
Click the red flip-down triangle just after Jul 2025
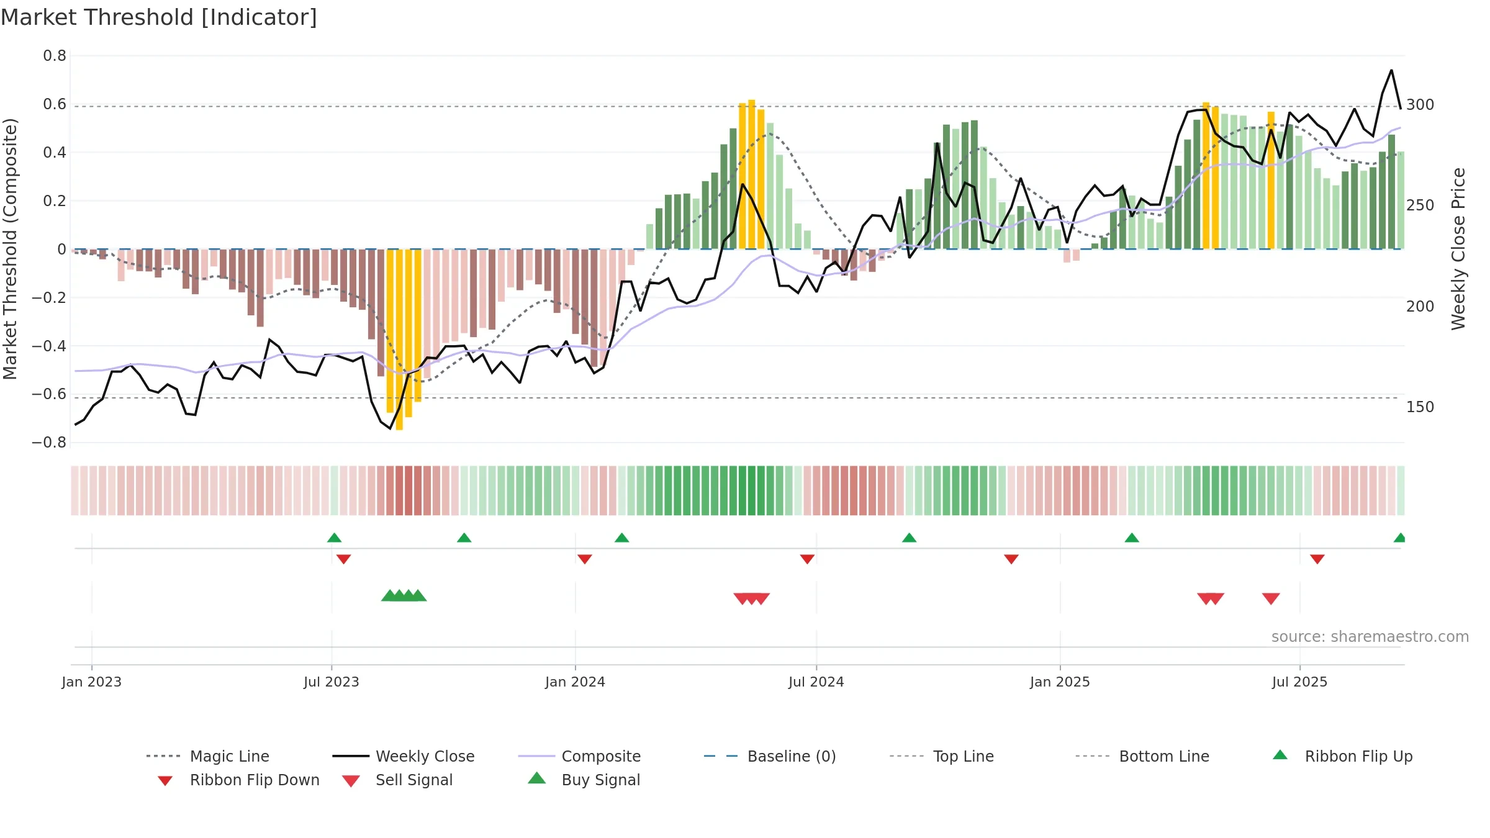click(1317, 559)
